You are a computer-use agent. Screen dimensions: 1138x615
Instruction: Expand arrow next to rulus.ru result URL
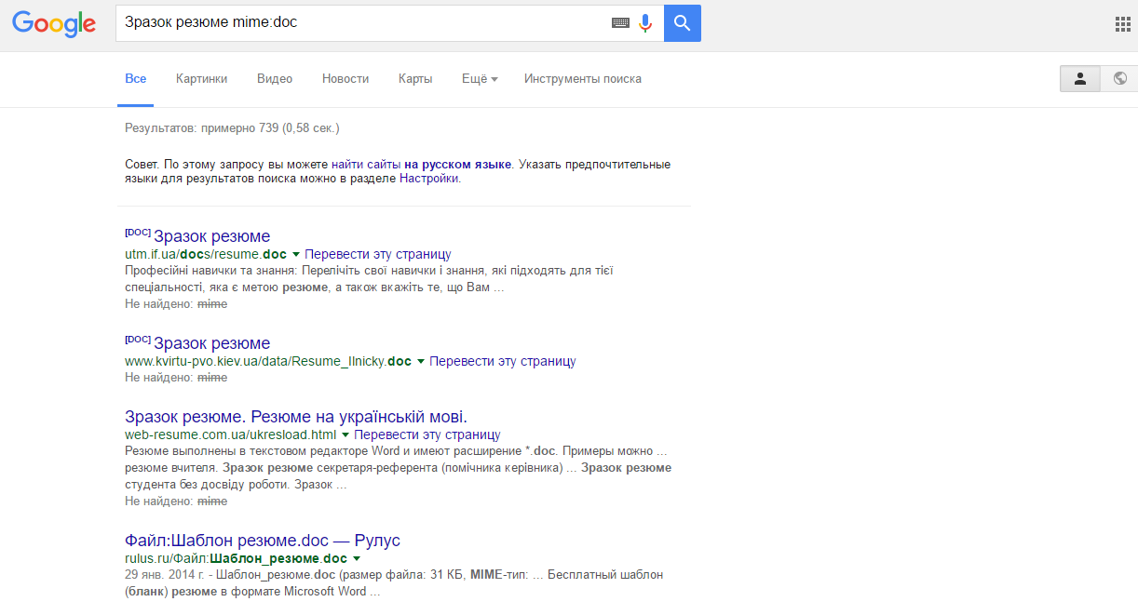click(357, 559)
